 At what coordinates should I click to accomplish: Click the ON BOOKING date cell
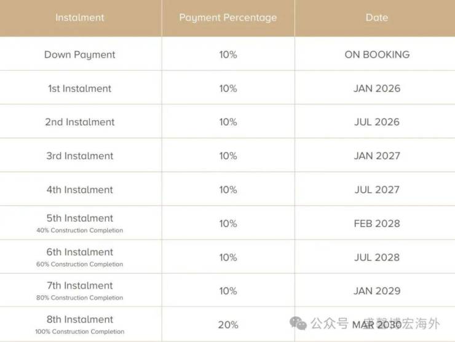[x=377, y=55]
